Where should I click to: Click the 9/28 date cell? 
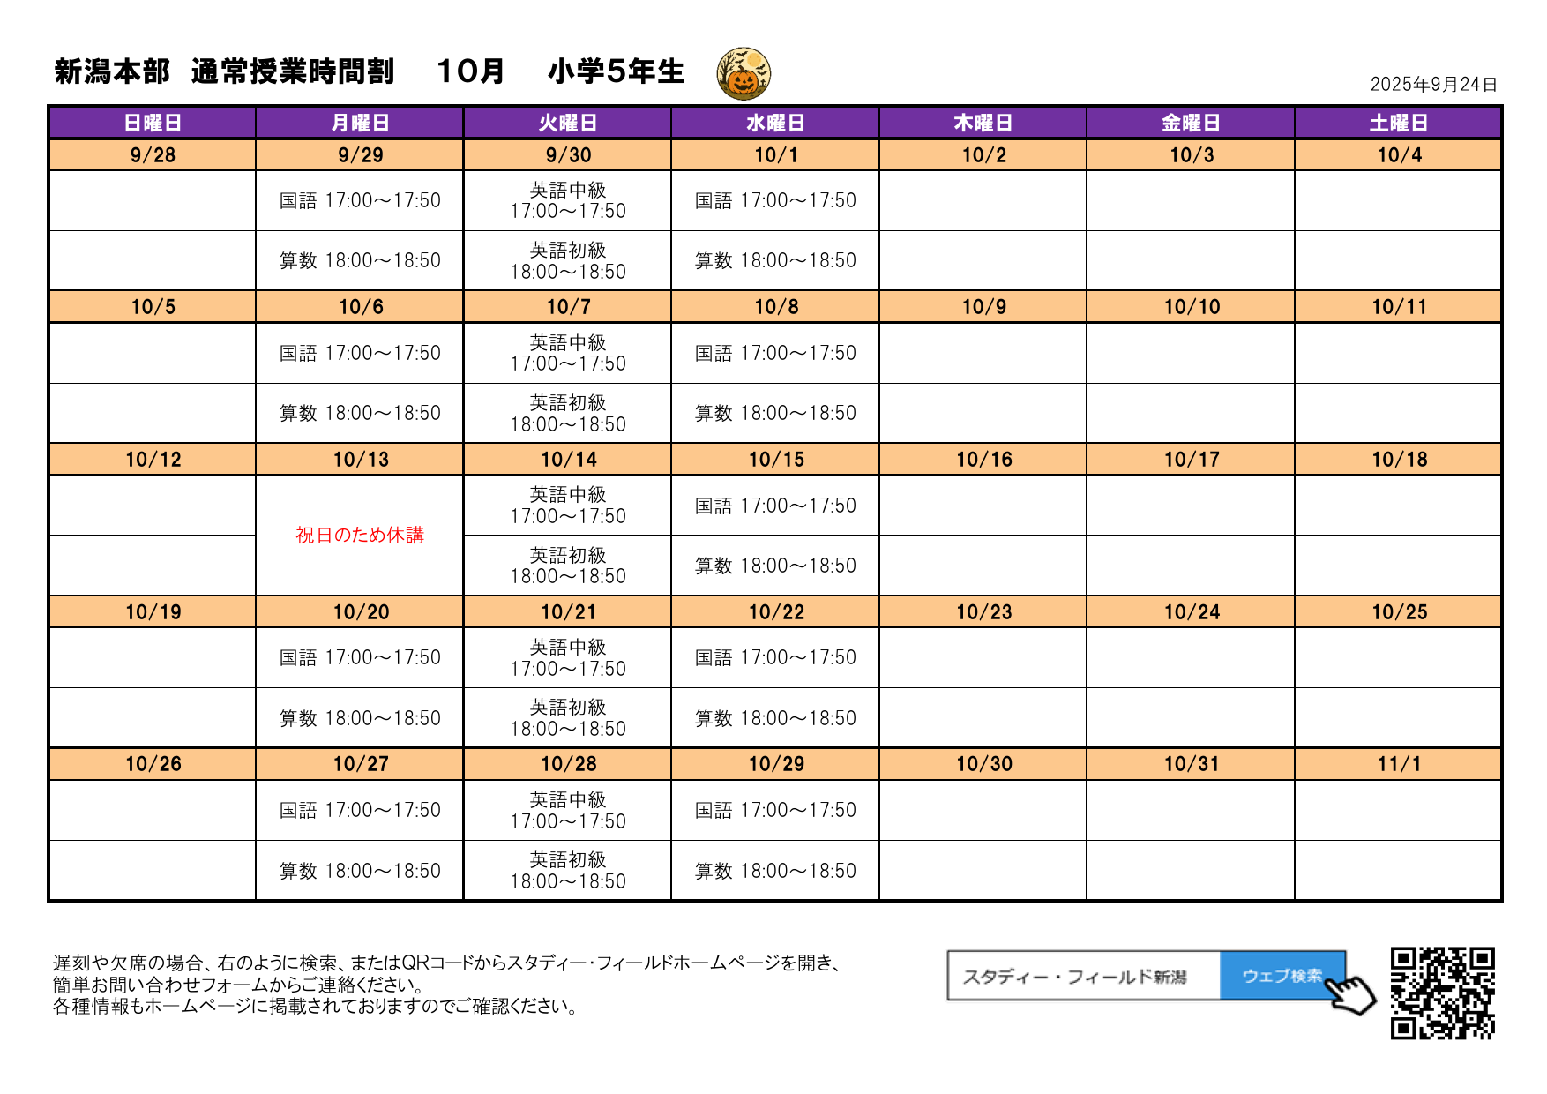coord(153,155)
